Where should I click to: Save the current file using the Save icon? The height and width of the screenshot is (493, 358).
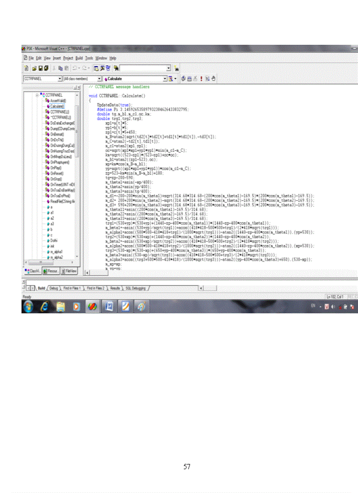click(x=39, y=68)
